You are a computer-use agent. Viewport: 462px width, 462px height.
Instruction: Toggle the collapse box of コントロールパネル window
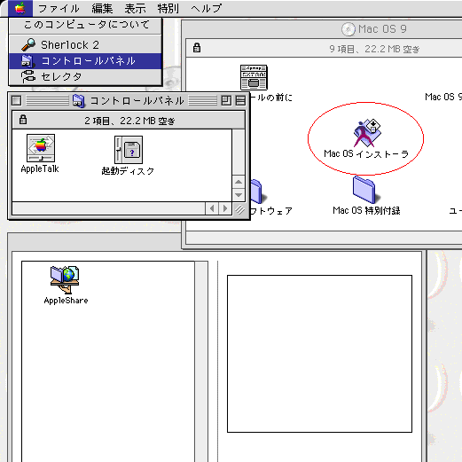click(x=240, y=101)
